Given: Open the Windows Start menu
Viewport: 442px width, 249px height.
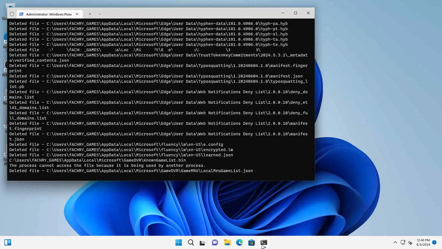Looking at the screenshot, I should pos(178,243).
